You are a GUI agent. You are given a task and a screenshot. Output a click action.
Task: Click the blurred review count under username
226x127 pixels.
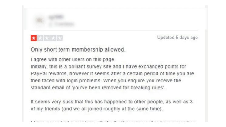point(61,24)
